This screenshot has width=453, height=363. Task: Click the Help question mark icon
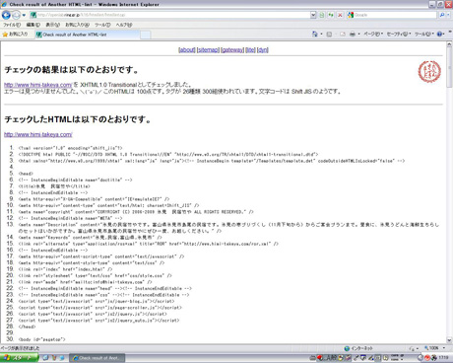coord(439,34)
